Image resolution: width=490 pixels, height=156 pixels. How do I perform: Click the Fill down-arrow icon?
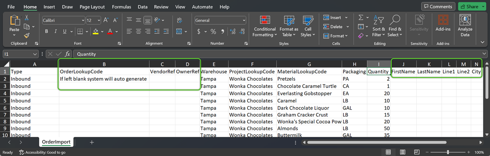coord(361,27)
